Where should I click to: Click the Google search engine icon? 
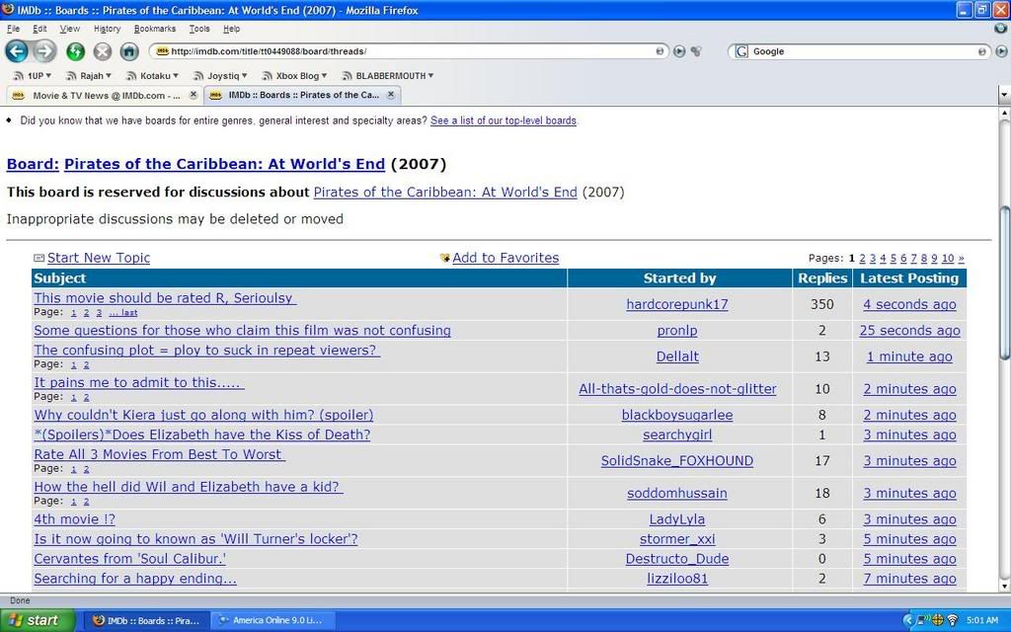tap(741, 51)
